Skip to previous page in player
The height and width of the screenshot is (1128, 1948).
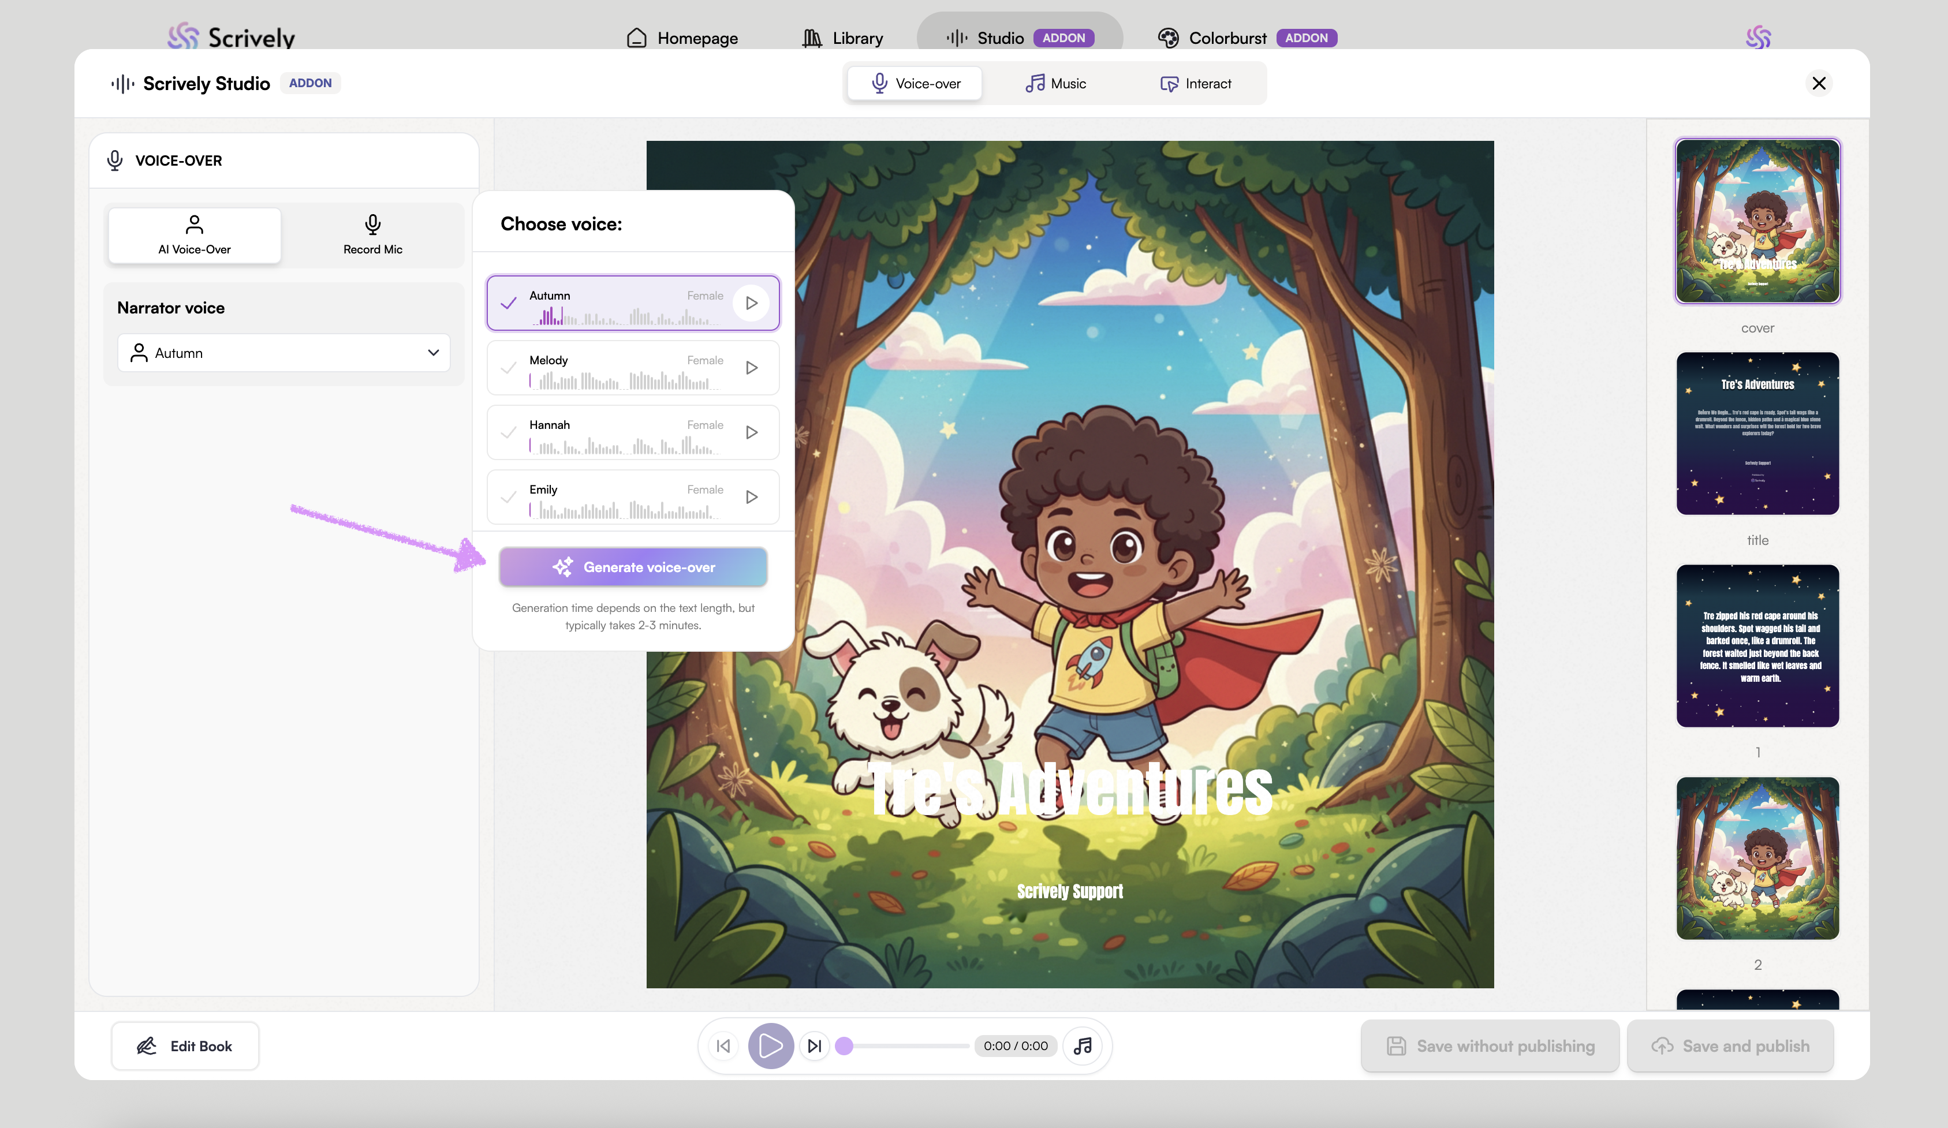click(x=723, y=1046)
